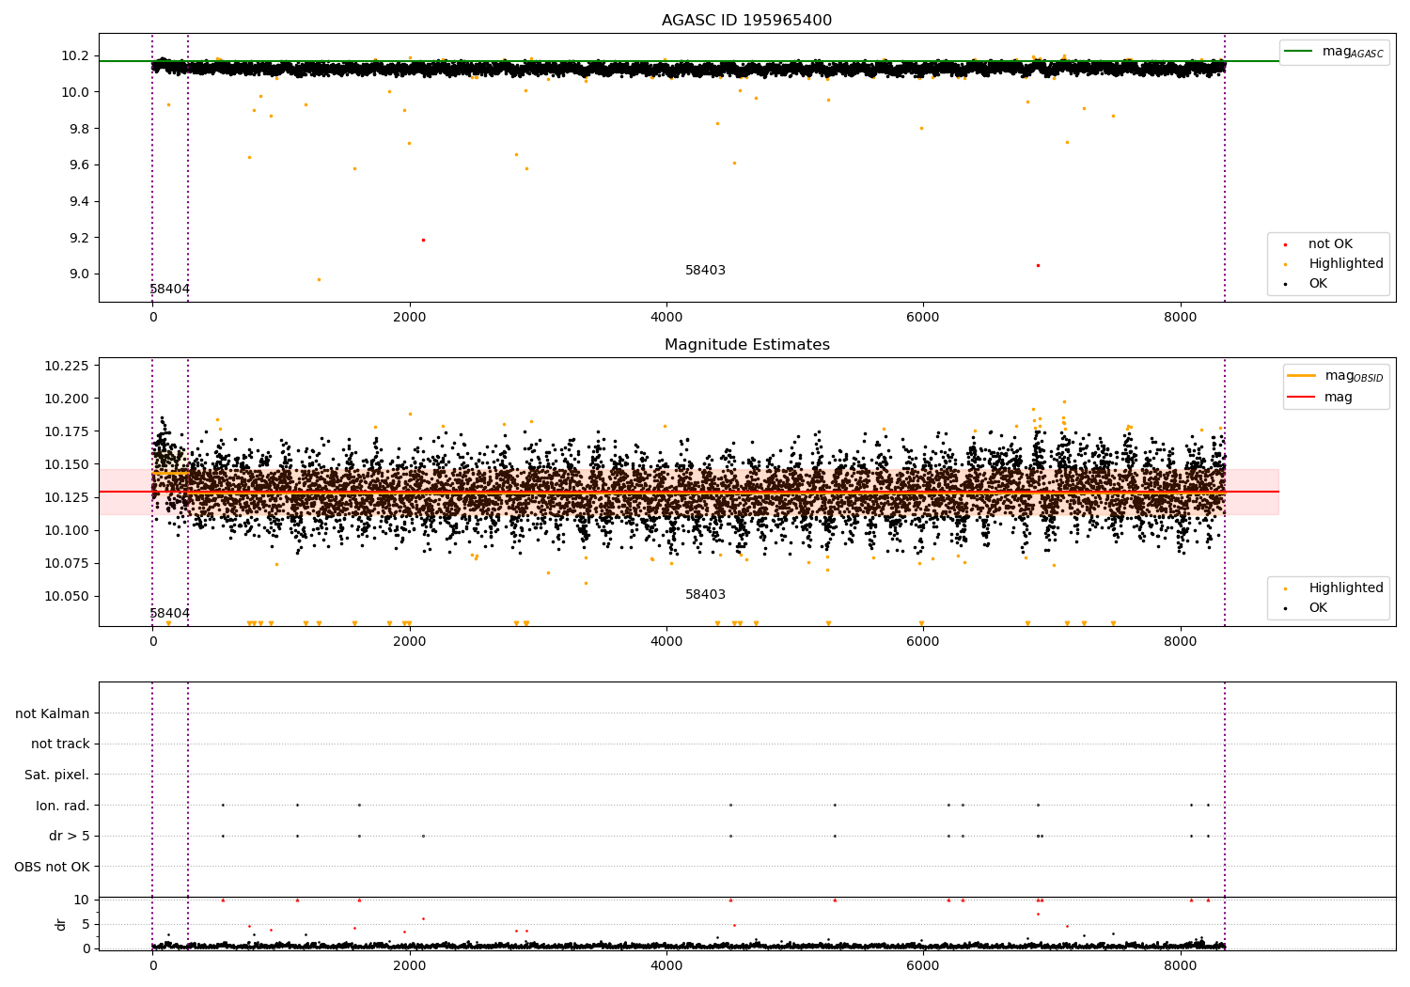Click the 9.8 y-axis tick in top plot

(x=79, y=129)
